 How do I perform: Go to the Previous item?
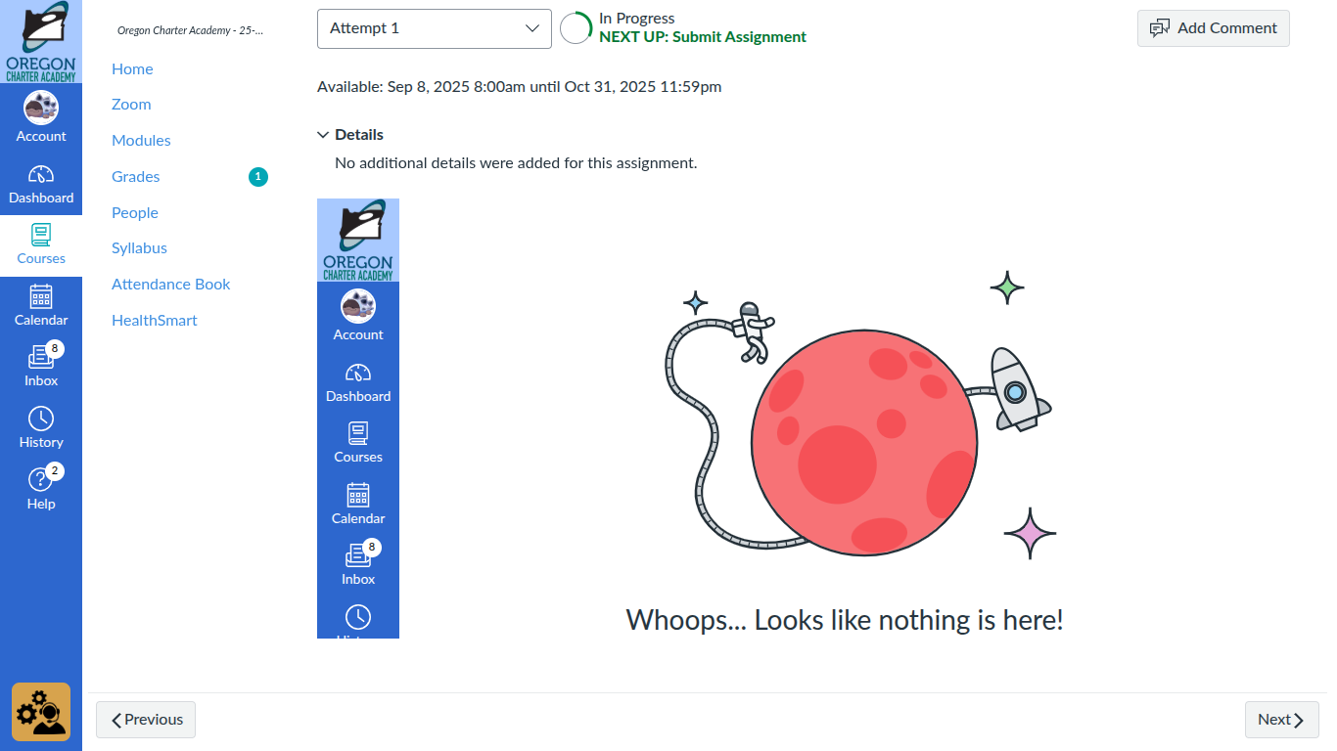tap(146, 720)
